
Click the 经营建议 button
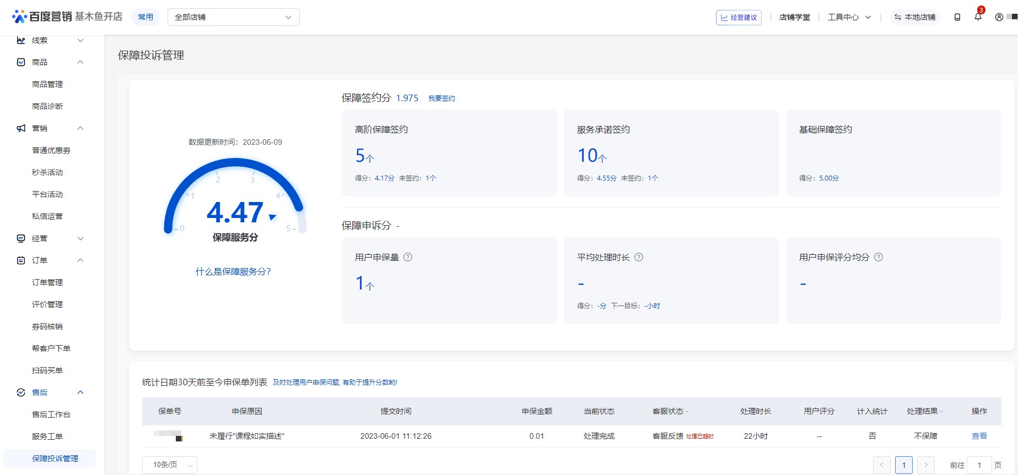coord(739,18)
